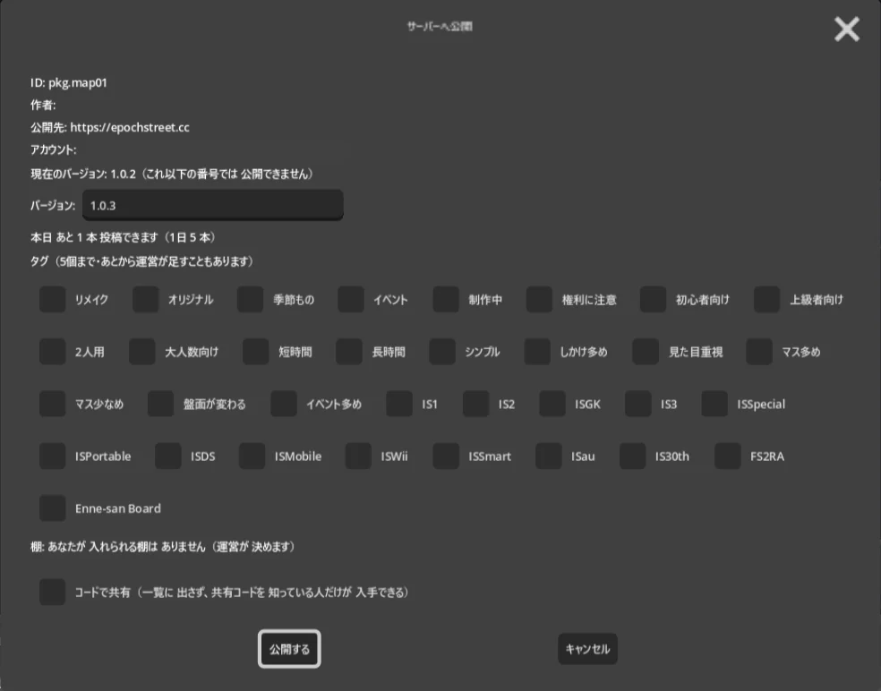881x691 pixels.
Task: Toggle the ISGK tag checkbox
Action: tap(552, 404)
